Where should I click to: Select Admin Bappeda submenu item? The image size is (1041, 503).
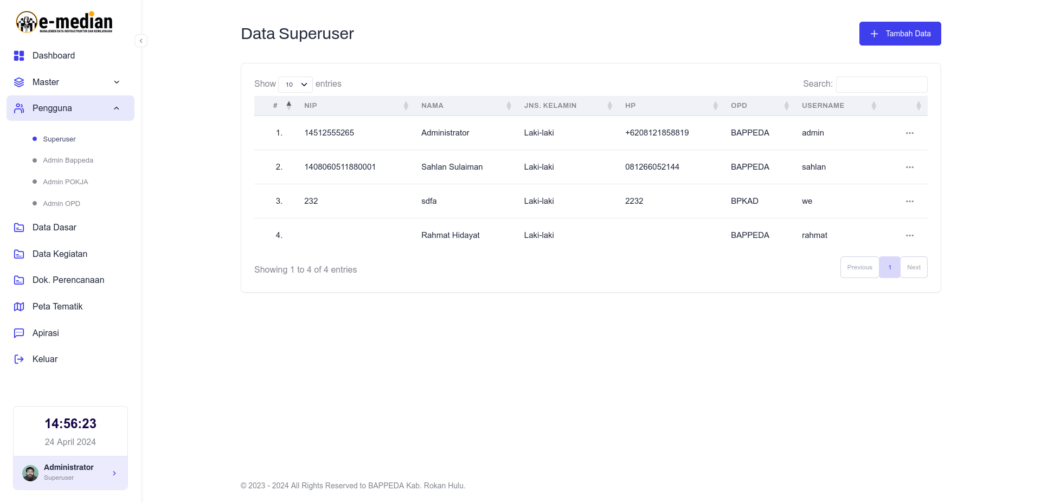[68, 160]
